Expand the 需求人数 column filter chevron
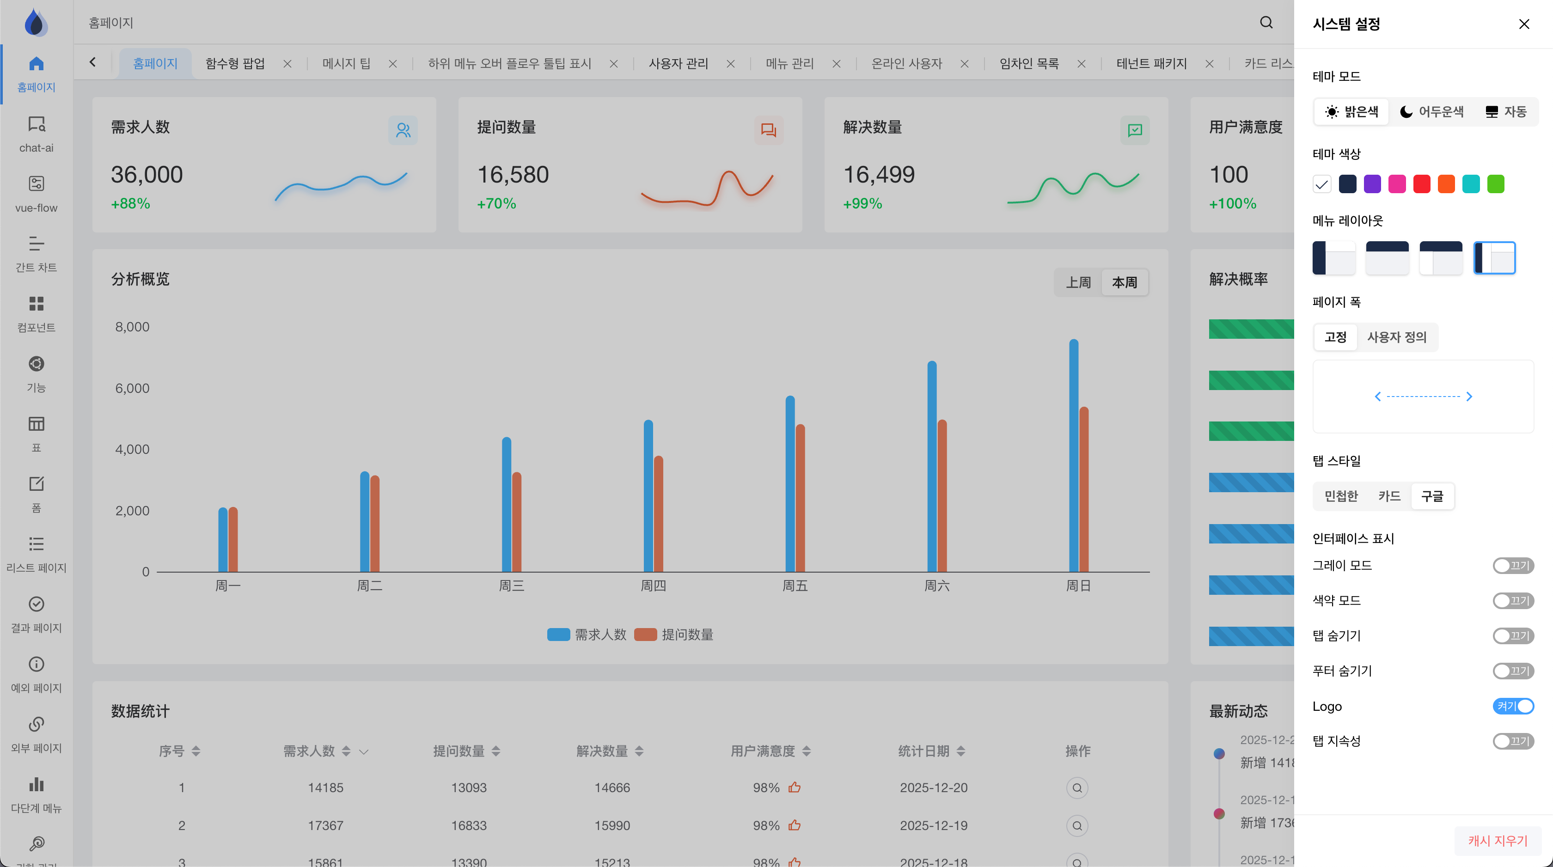Screen dimensions: 1553x867 [364, 751]
